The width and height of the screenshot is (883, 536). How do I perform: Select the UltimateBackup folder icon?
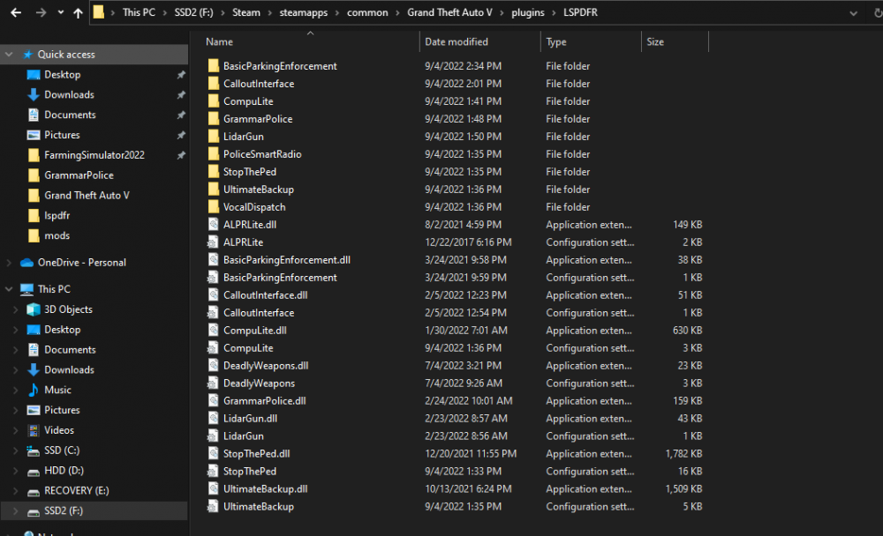213,190
